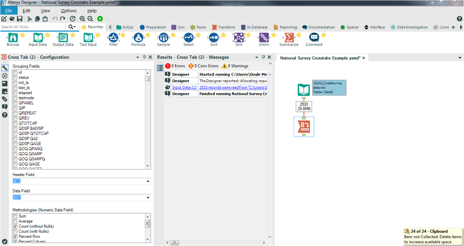Viewport: 464px width, 246px height.
Task: Select the Filter tool
Action: 114,40
